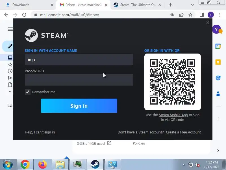
Task: Click the address bar URL
Action: click(x=69, y=15)
